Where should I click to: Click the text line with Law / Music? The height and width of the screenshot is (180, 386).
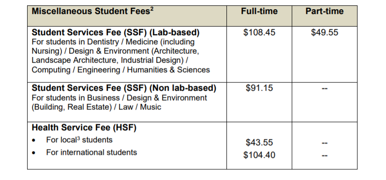[96, 107]
